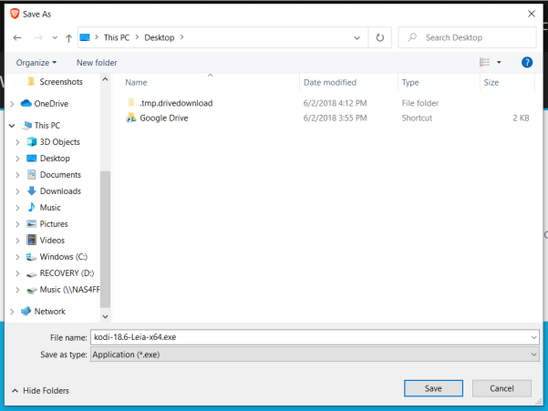Click the navigation pane scrollbar thumb
The height and width of the screenshot is (411, 548).
(105, 239)
